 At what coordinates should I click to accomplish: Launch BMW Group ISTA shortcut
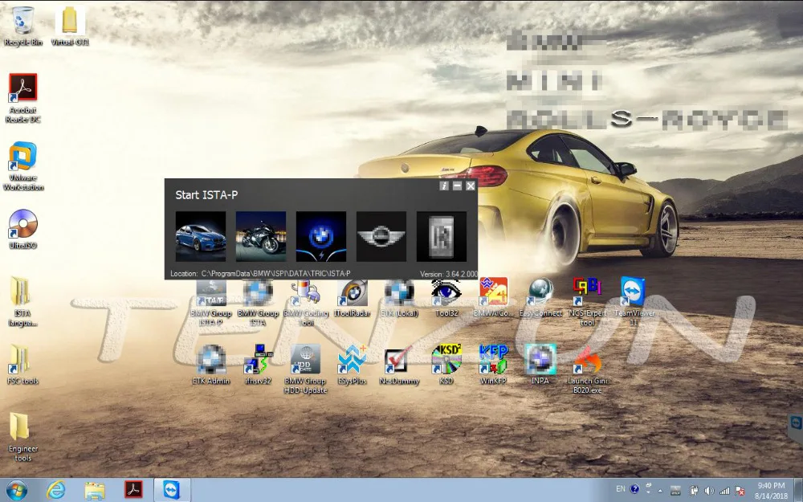pyautogui.click(x=258, y=303)
